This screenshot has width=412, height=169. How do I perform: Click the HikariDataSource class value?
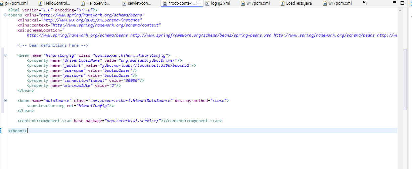[x=131, y=101]
